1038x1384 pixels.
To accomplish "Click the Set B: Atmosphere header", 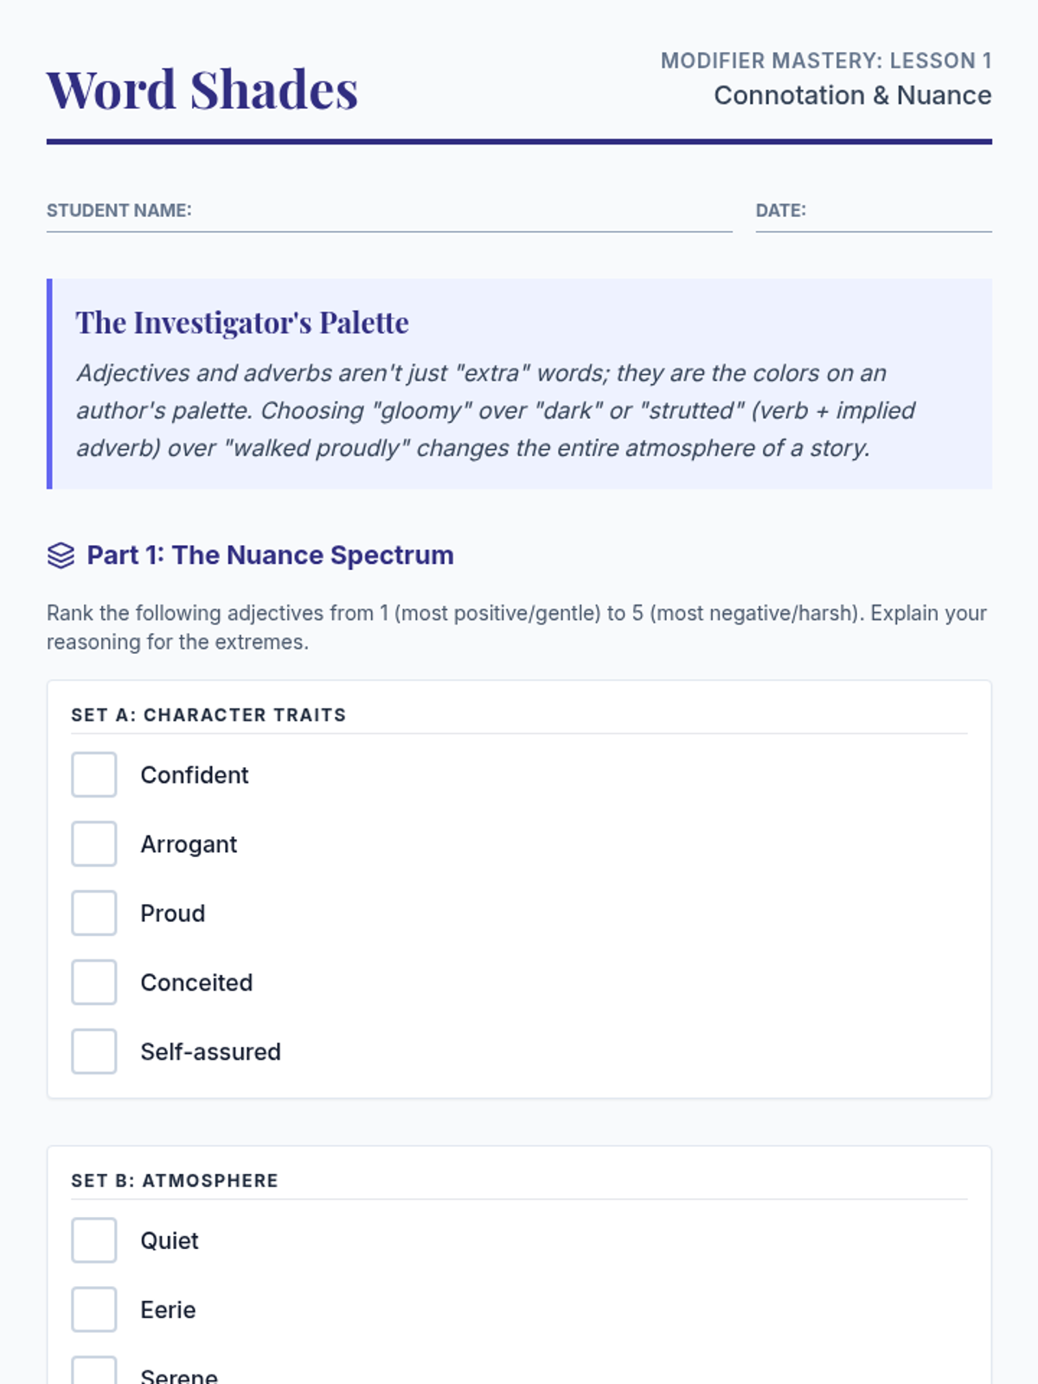I will pos(175,1181).
